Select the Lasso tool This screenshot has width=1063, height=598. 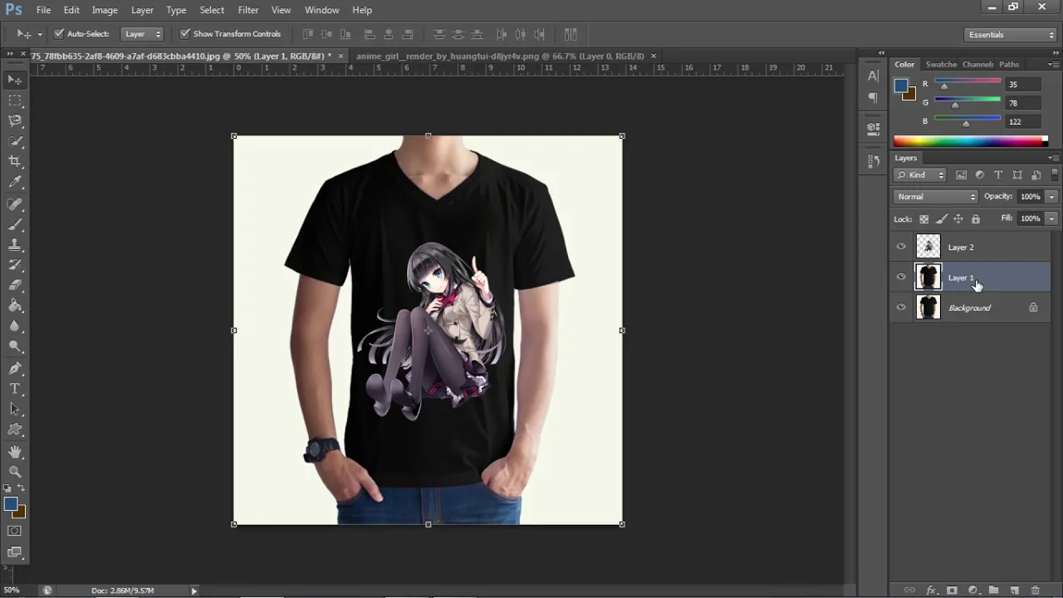pos(15,121)
